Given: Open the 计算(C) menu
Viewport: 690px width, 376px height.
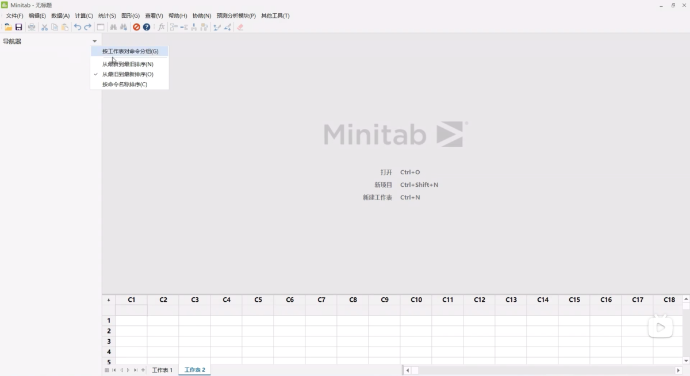Looking at the screenshot, I should (84, 16).
